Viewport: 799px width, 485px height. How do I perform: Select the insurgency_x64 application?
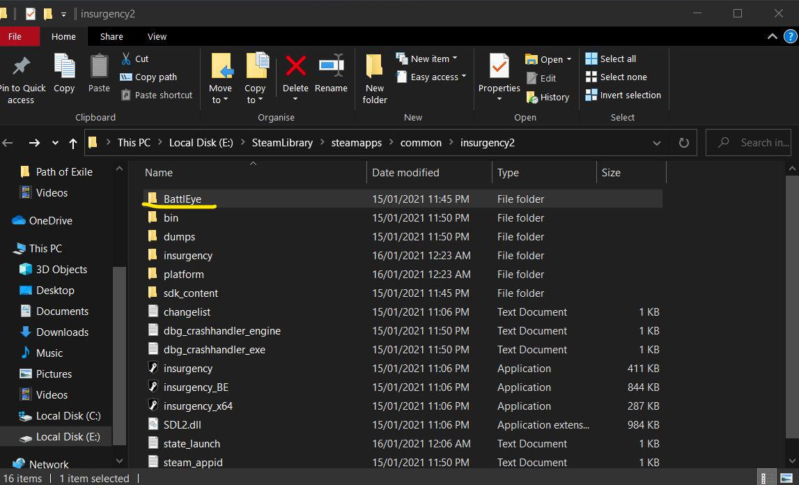[198, 406]
